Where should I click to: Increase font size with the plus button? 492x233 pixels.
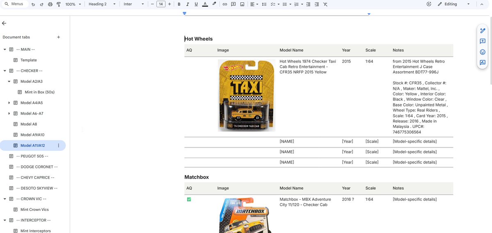(x=170, y=5)
